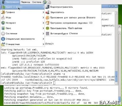Click the background window scrollbar up arrow
Viewport: 122px width, 106px height.
tap(119, 33)
